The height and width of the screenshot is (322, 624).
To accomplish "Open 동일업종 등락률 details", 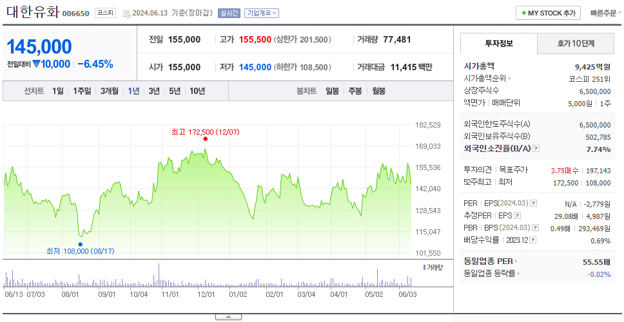I will pyautogui.click(x=492, y=274).
